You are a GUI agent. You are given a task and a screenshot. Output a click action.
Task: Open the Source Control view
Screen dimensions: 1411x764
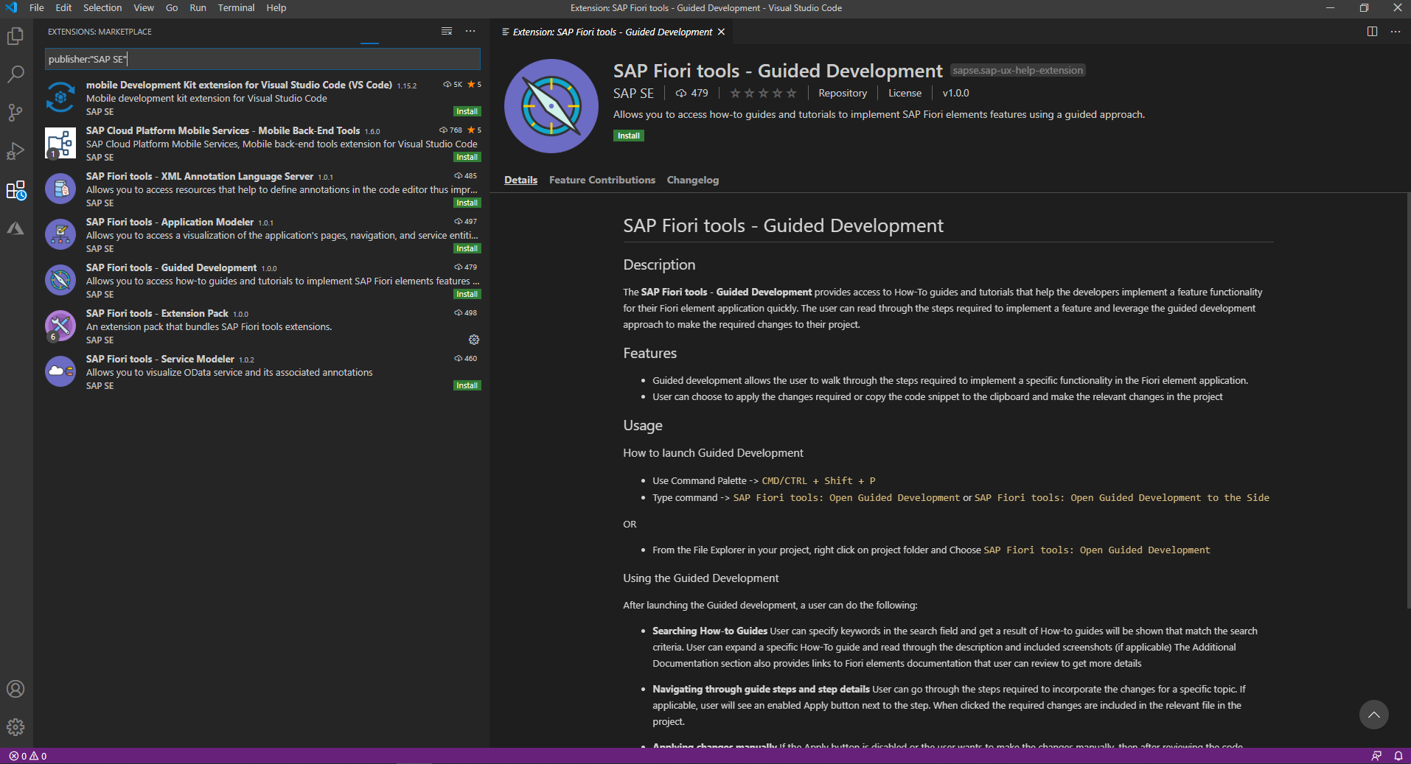pyautogui.click(x=15, y=113)
